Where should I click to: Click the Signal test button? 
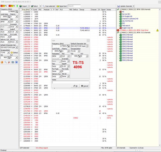click(62, 6)
